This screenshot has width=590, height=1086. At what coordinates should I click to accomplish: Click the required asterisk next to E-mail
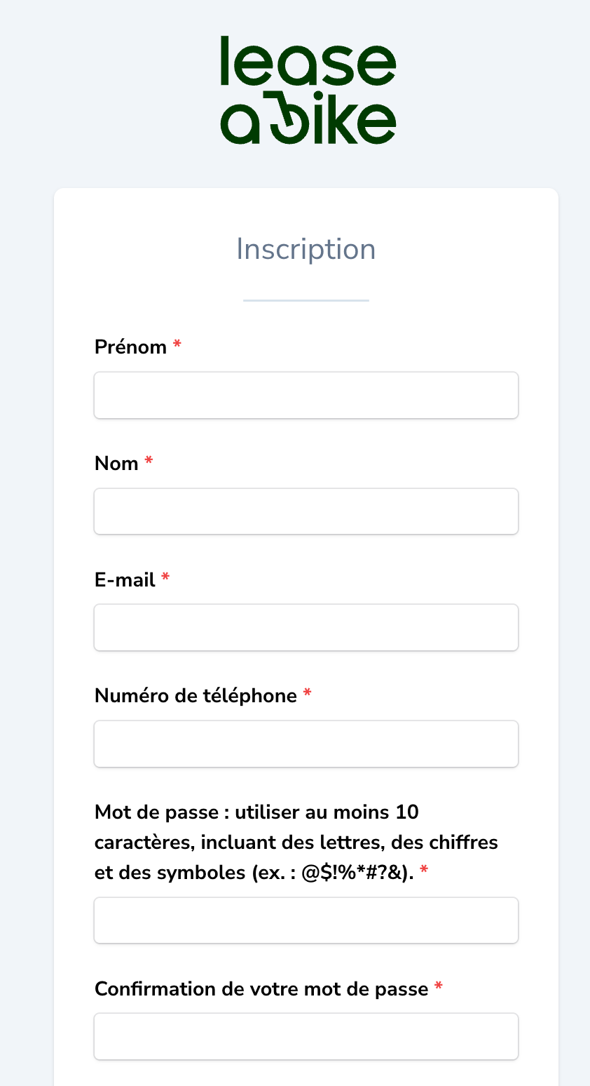coord(165,577)
